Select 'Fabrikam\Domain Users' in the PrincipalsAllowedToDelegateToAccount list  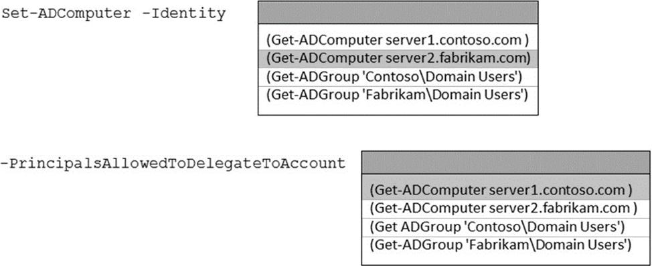point(505,245)
